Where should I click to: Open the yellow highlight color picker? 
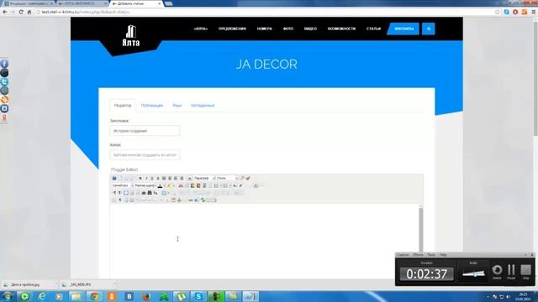169,185
